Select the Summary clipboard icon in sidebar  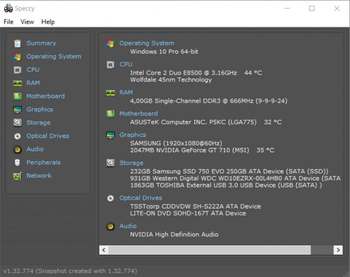click(x=17, y=43)
